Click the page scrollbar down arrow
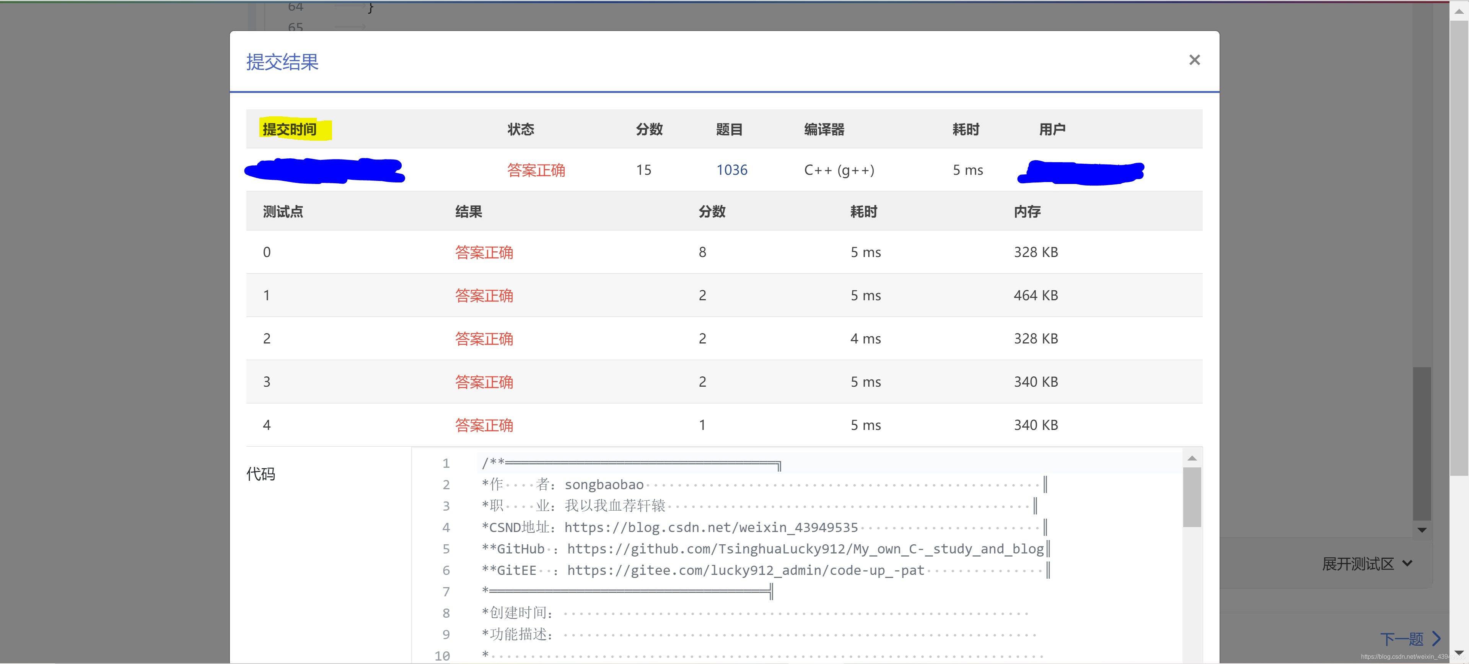This screenshot has width=1469, height=664. pyautogui.click(x=1459, y=653)
